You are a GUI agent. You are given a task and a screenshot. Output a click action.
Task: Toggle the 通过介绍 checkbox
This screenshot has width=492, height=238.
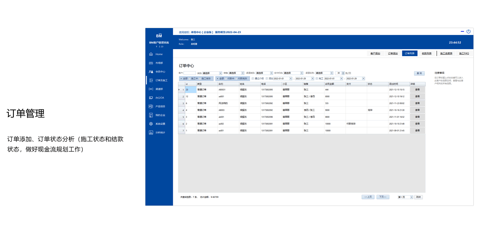coord(253,78)
